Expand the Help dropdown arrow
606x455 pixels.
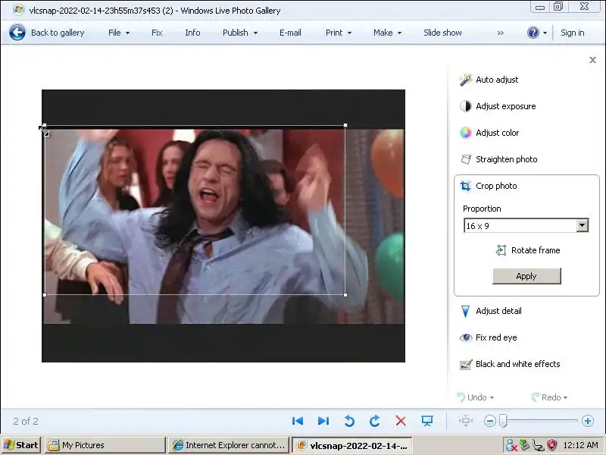[x=545, y=33]
